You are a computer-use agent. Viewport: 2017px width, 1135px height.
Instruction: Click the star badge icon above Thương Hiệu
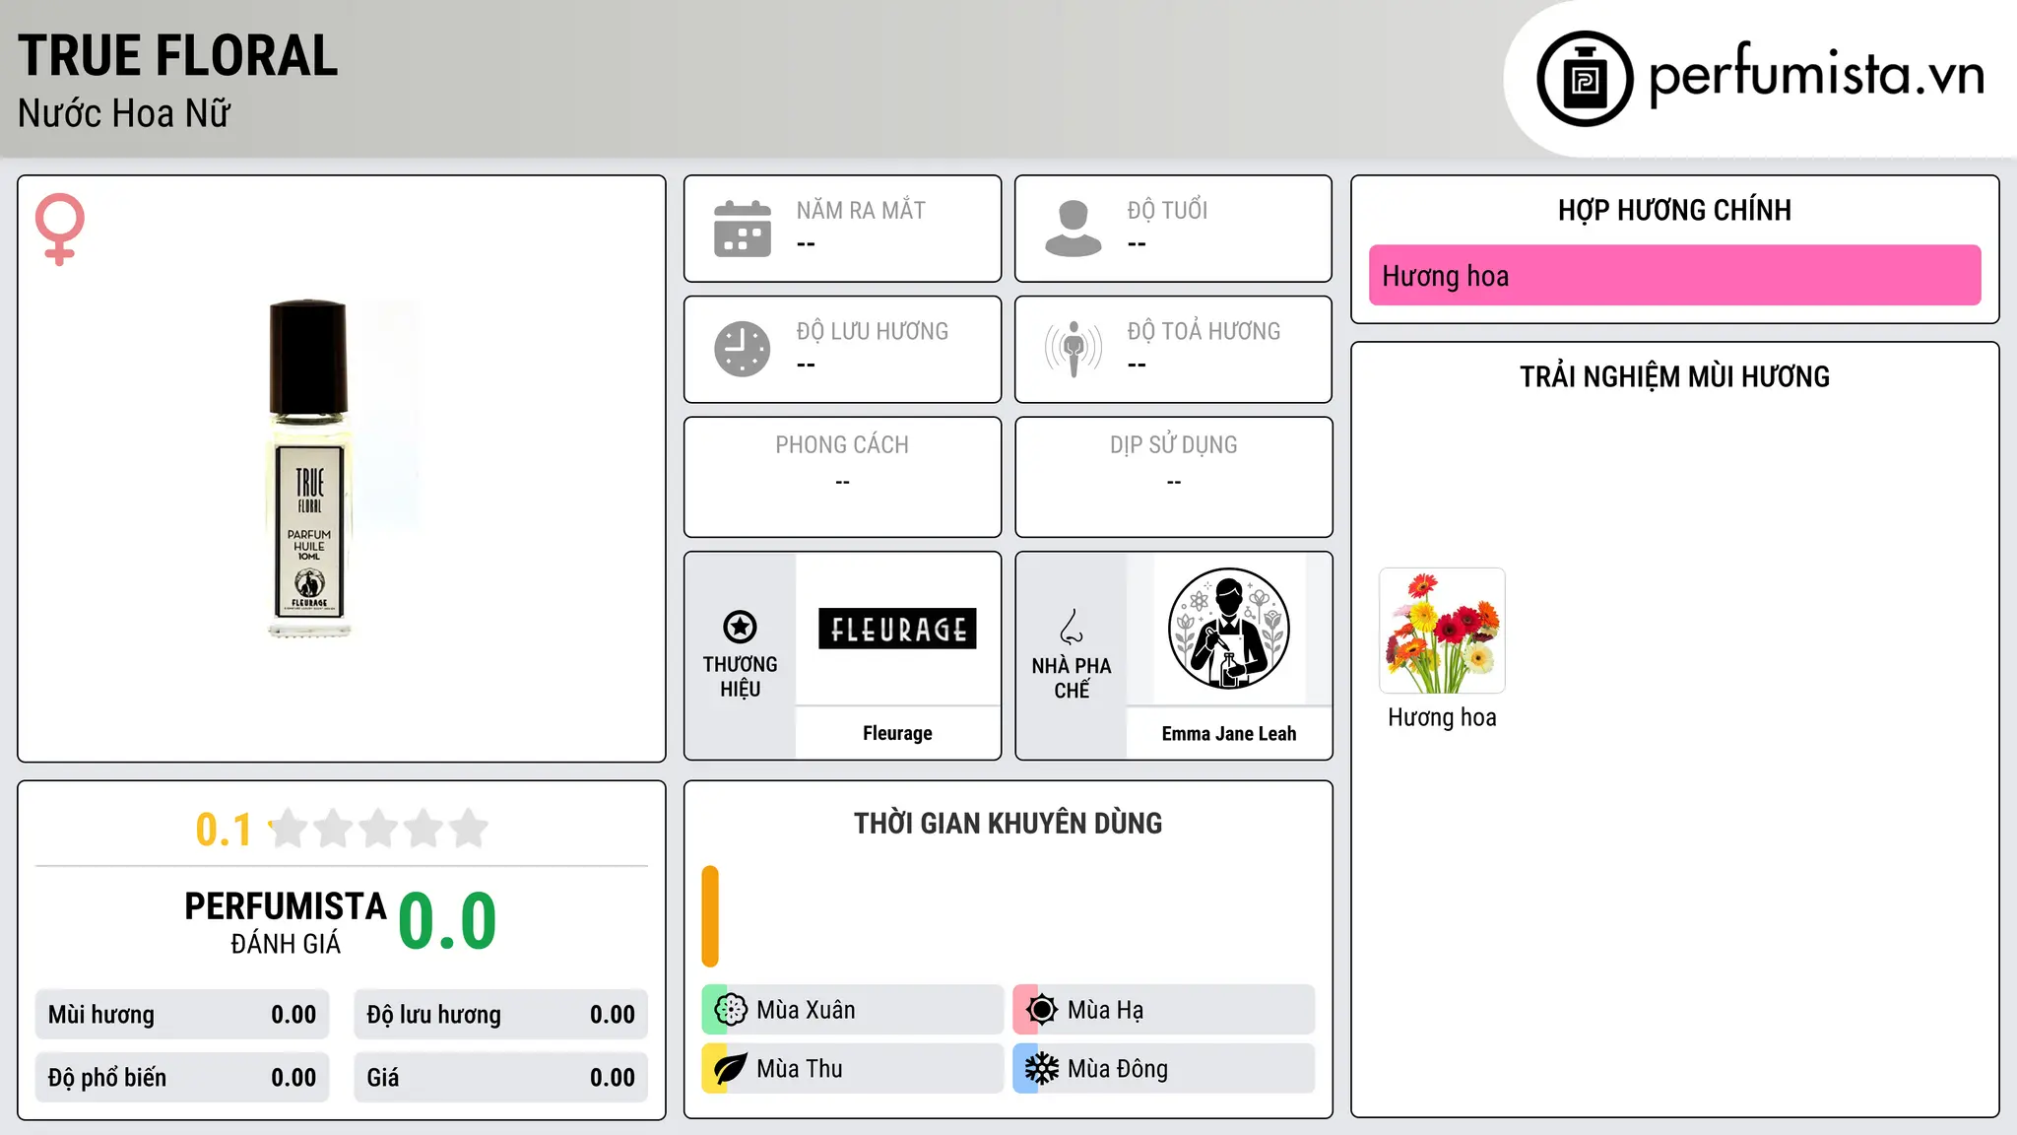pyautogui.click(x=740, y=627)
